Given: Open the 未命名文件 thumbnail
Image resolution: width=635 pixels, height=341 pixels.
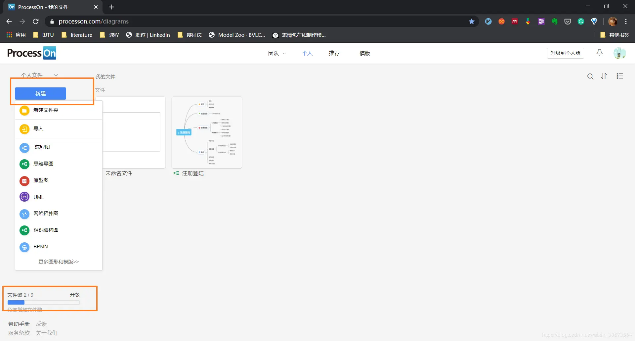Looking at the screenshot, I should [x=134, y=132].
